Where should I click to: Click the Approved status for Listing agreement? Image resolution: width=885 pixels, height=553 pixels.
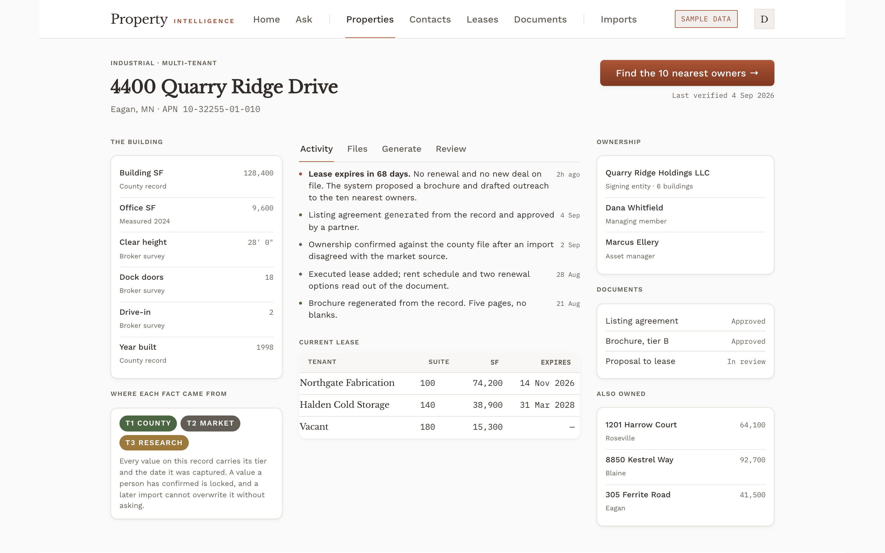tap(748, 321)
